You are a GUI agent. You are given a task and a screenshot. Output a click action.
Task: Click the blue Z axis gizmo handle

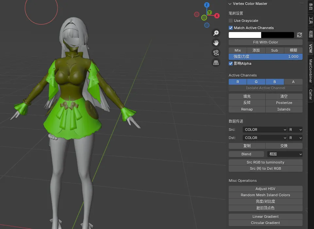click(207, 5)
